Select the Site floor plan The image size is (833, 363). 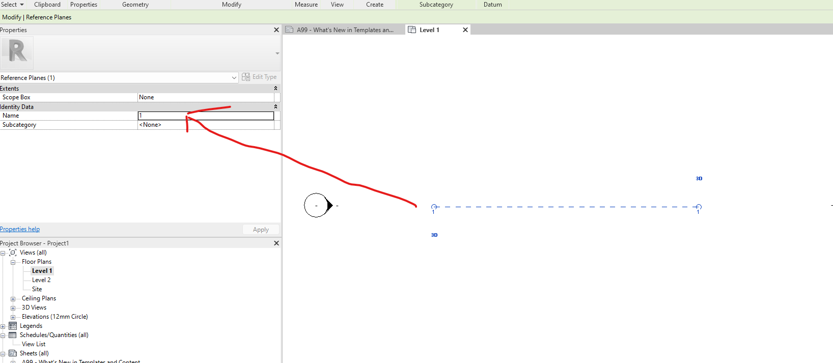(37, 289)
